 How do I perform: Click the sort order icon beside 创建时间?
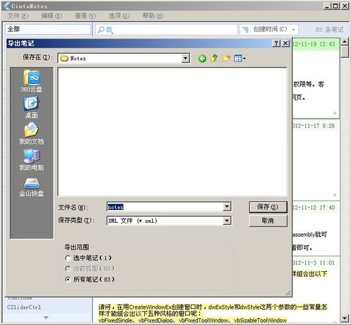pyautogui.click(x=245, y=29)
